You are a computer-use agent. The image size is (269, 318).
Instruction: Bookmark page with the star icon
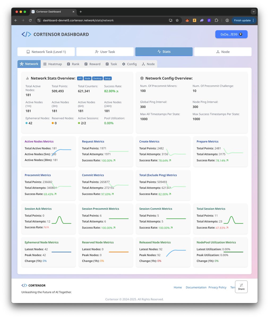point(177,20)
